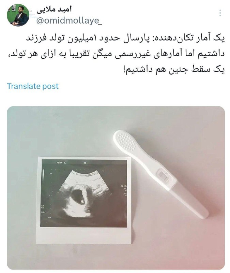The height and width of the screenshot is (273, 230).
Task: Open the @omidmollaye_ handle profile
Action: coord(69,21)
